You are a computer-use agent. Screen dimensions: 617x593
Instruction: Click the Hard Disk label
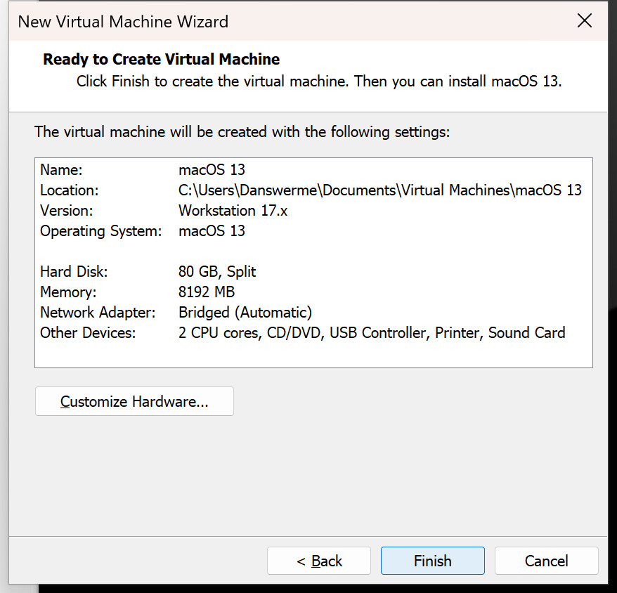tap(74, 271)
